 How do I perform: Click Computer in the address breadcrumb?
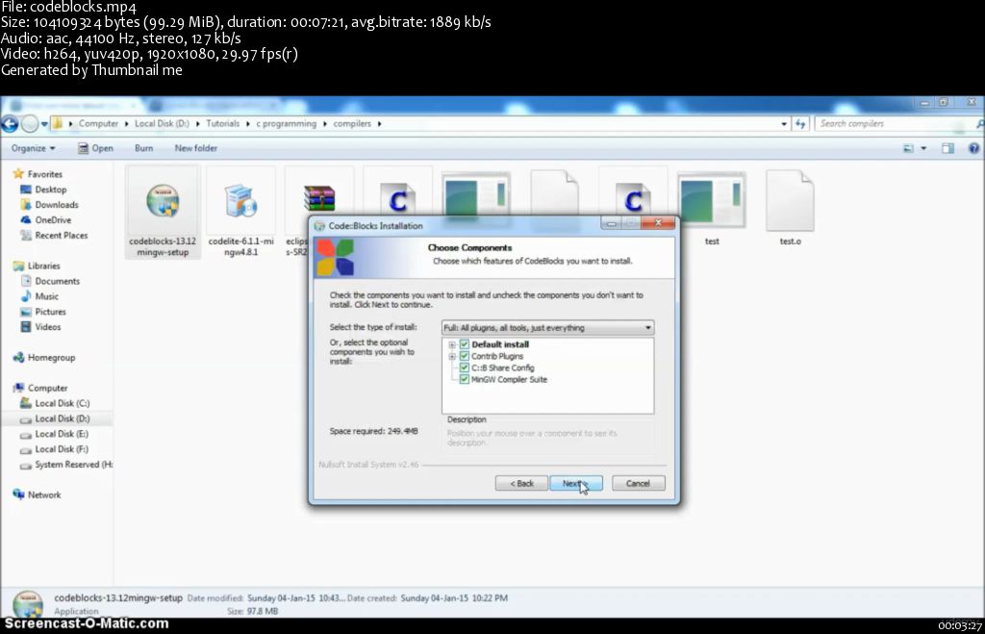click(98, 124)
